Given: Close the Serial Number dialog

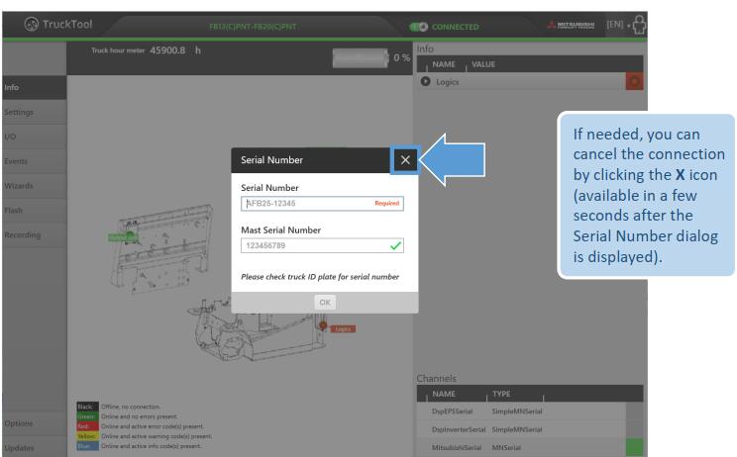Looking at the screenshot, I should 405,160.
